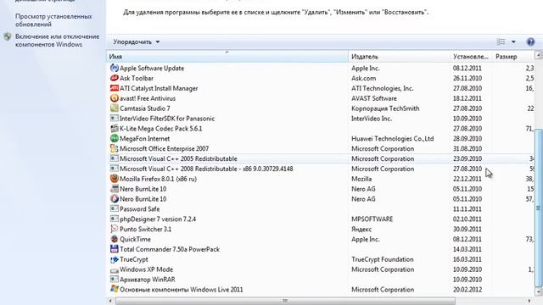Sort programs by the Размер column
Screen dimensions: 543x305
(513, 57)
